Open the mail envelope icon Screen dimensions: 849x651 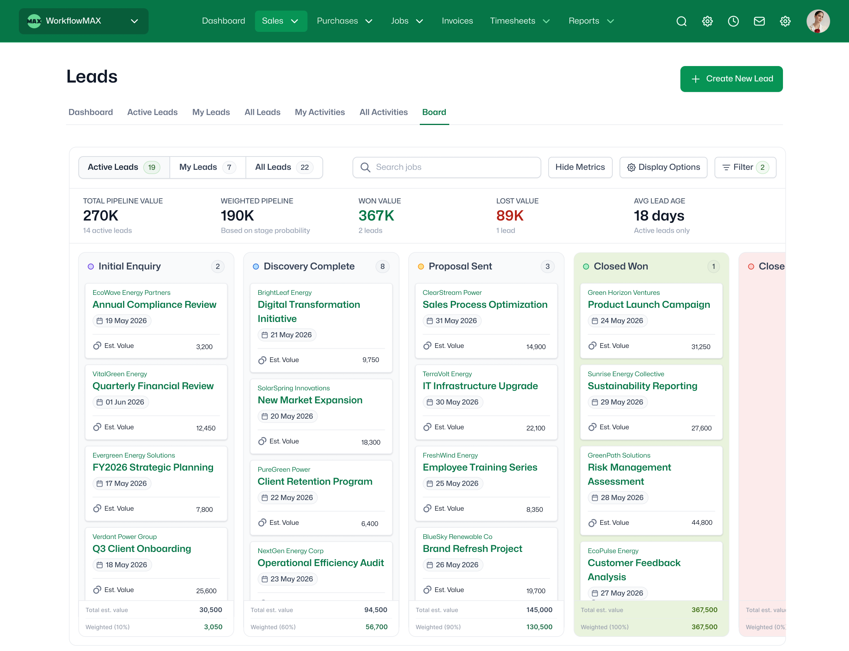(x=759, y=21)
